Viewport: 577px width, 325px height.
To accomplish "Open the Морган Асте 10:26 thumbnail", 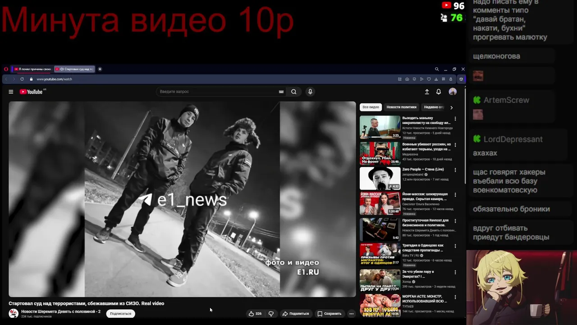I will point(380,306).
